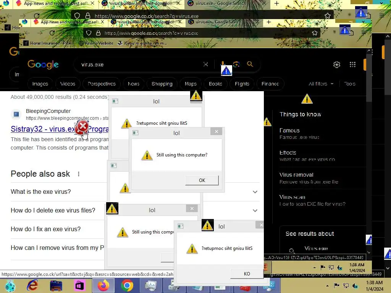Click the BleepingComputer favicon
Image resolution: width=391 pixels, height=293 pixels.
point(16,114)
